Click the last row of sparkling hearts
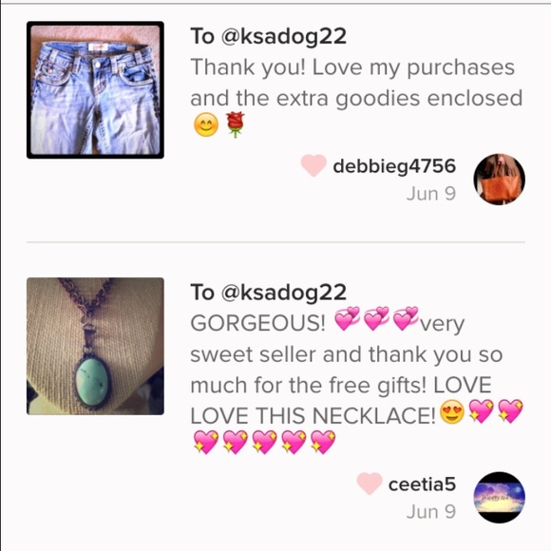 tap(265, 442)
